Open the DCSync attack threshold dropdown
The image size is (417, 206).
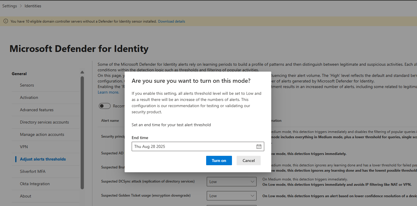(x=232, y=182)
